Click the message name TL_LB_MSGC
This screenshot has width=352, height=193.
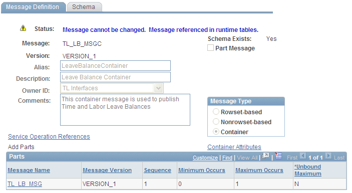tap(82, 43)
